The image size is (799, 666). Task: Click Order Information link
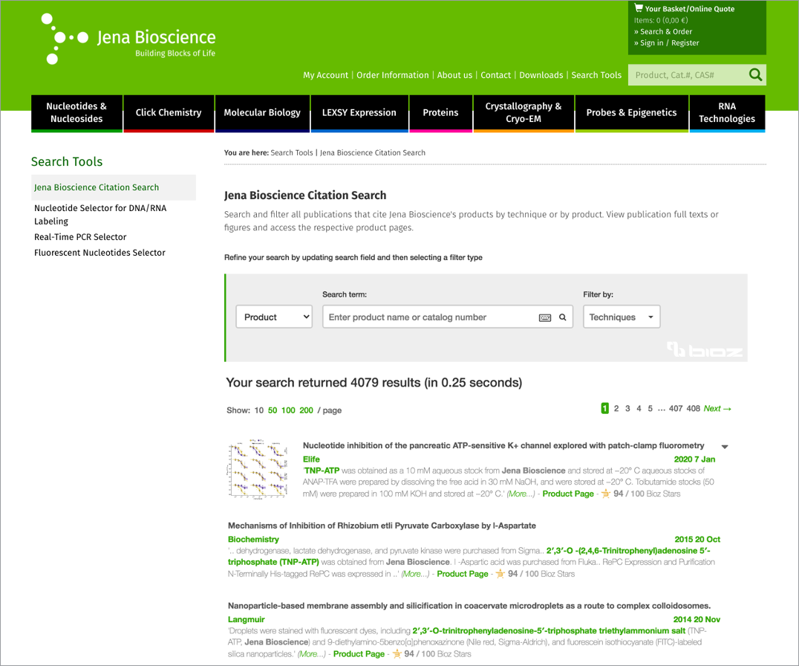coord(392,75)
